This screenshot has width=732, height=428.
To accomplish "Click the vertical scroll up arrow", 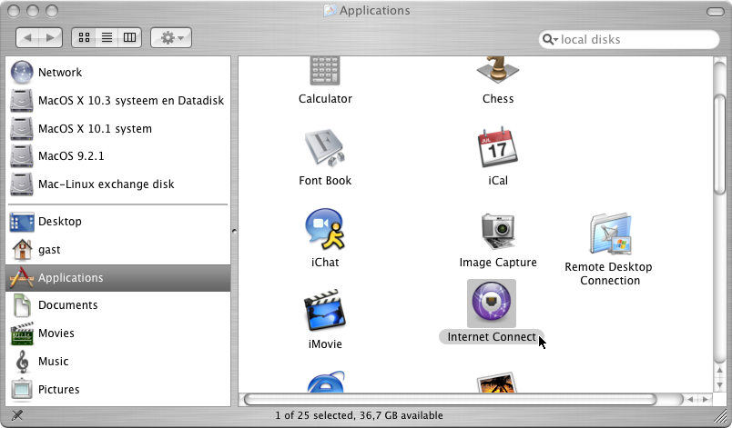I will tap(719, 371).
